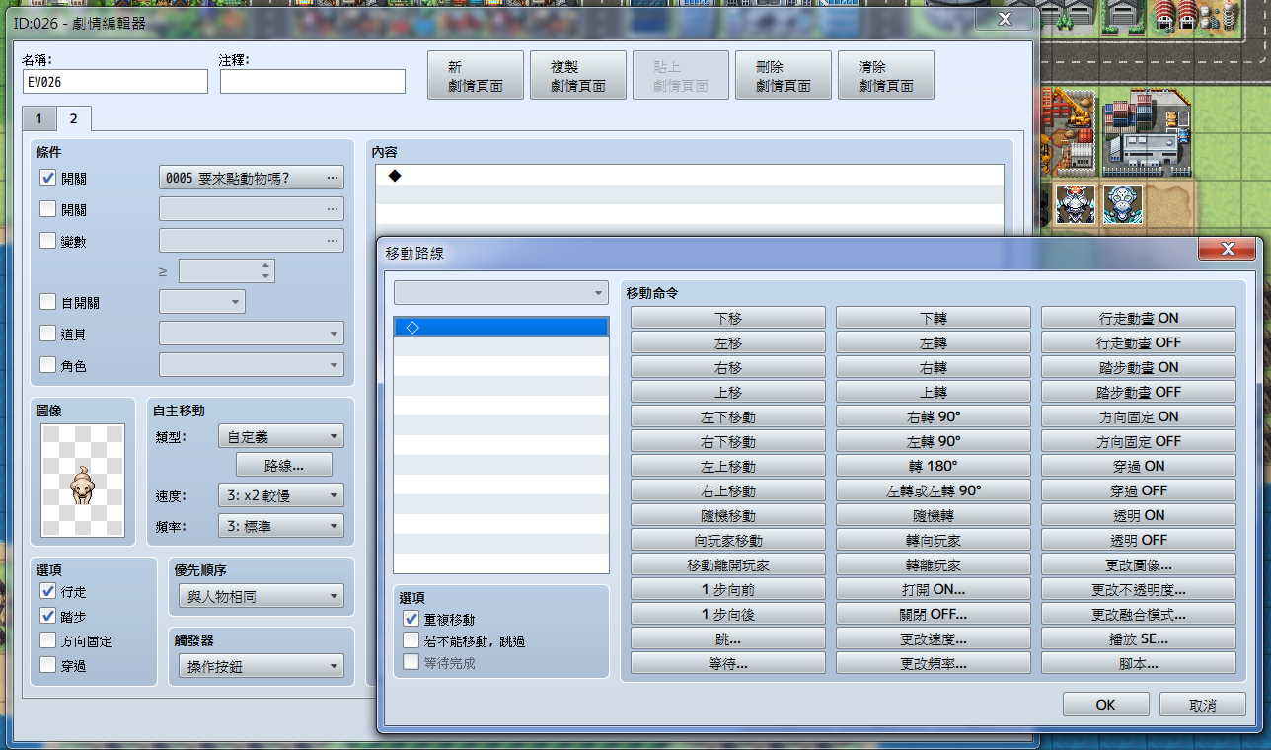
Task: Close the 移動路線 dialog
Action: (x=1228, y=250)
